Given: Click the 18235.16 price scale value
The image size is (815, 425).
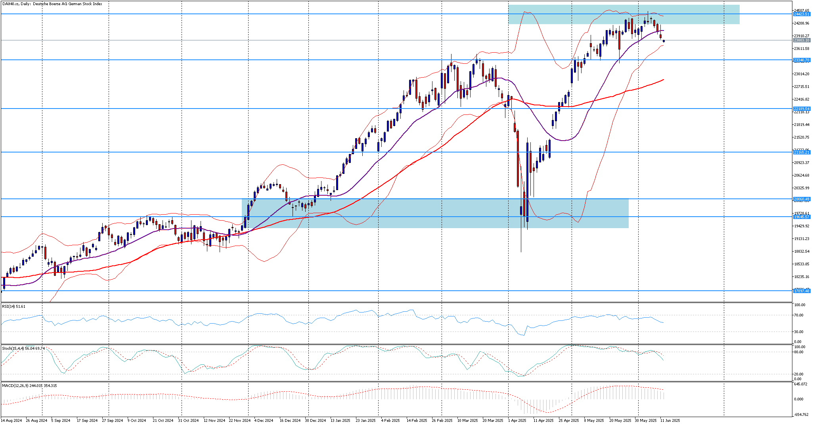Looking at the screenshot, I should coord(802,277).
